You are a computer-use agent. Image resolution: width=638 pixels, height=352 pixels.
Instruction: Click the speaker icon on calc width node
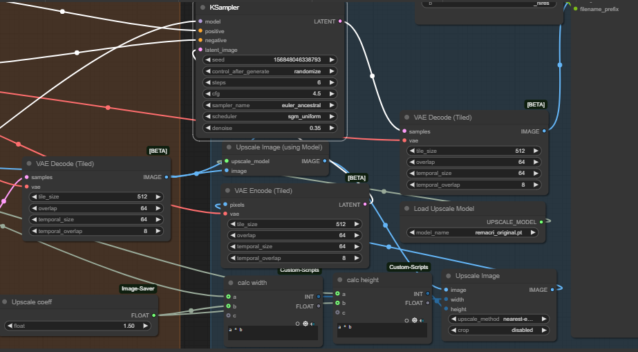coord(312,323)
